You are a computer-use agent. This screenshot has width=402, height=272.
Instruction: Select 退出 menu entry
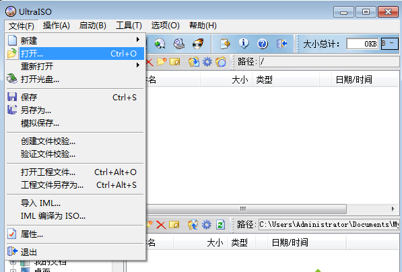click(x=75, y=252)
